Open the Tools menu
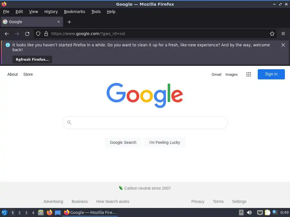Viewport: 290px width, 217px height. 96,12
